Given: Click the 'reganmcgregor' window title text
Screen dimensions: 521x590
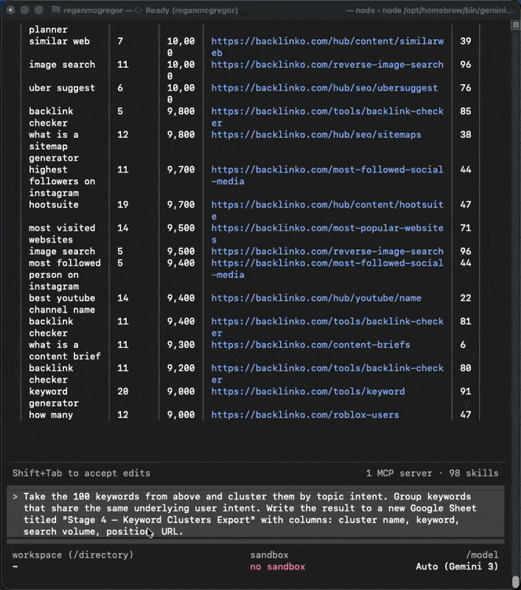Looking at the screenshot, I should 93,10.
